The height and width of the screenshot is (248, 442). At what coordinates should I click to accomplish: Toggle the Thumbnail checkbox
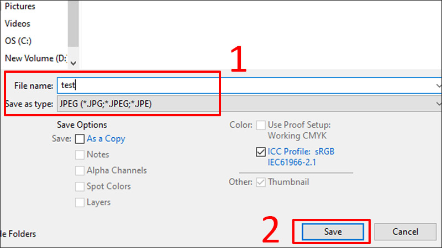pos(261,182)
